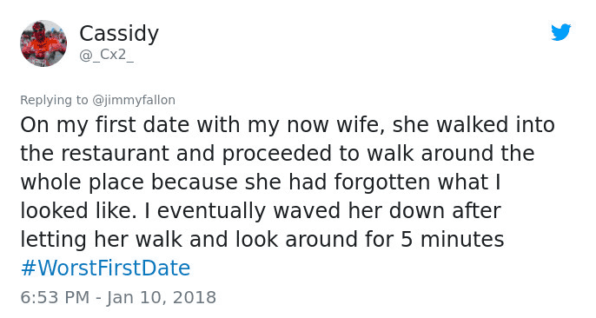The height and width of the screenshot is (318, 596).
Task: Visit the @_Cx2_ handle
Action: click(106, 55)
